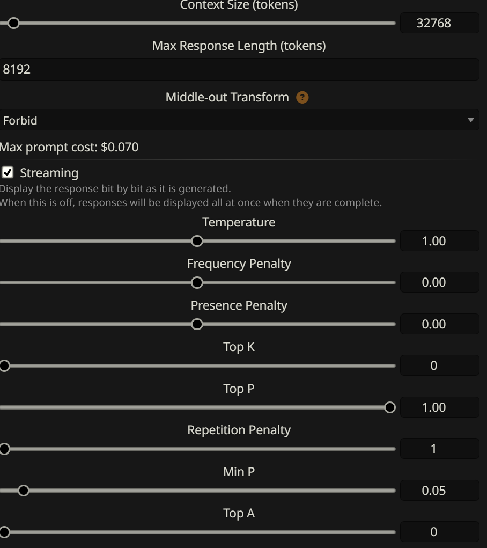Viewport: 487px width, 548px height.
Task: Click the Max Response Length field
Action: [x=239, y=69]
